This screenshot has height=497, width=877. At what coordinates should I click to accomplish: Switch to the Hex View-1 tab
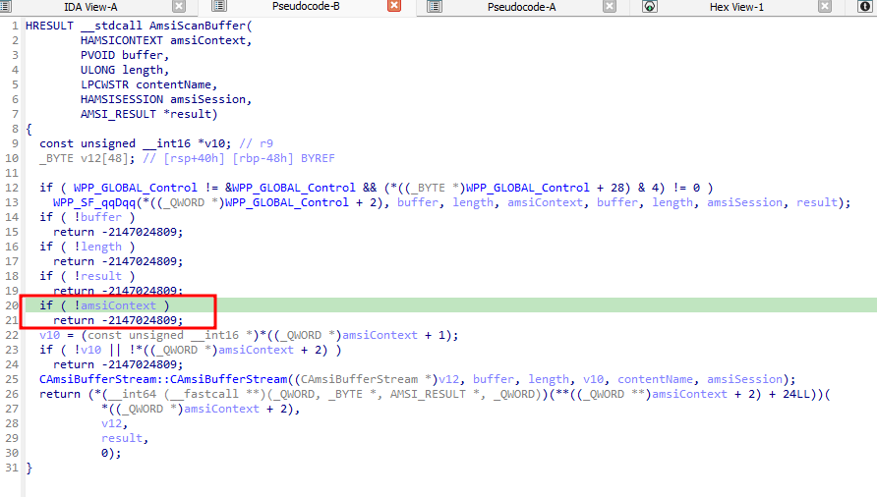(x=736, y=7)
